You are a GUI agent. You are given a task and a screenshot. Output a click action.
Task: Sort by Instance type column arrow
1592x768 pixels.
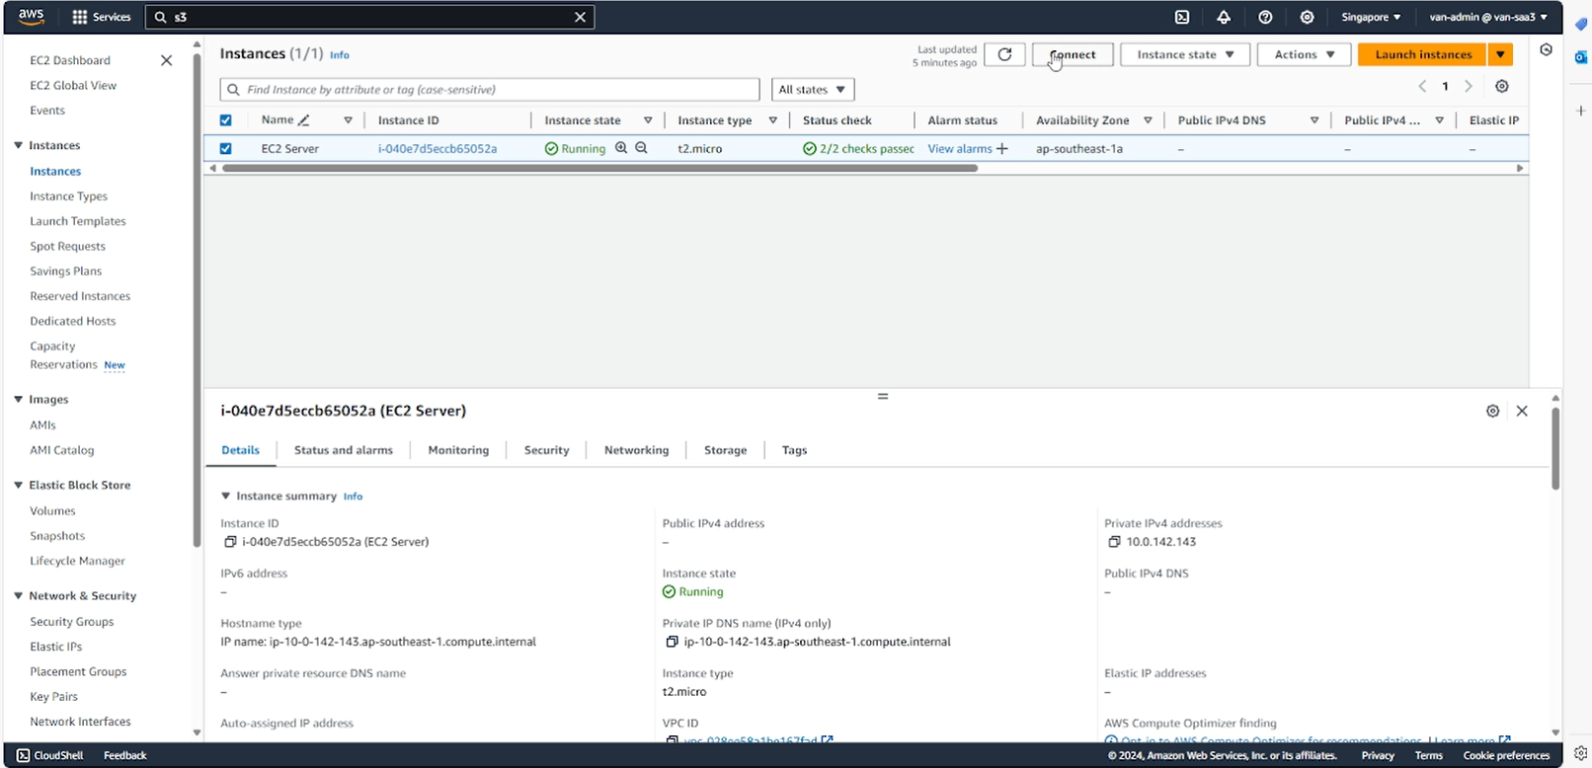coord(772,120)
